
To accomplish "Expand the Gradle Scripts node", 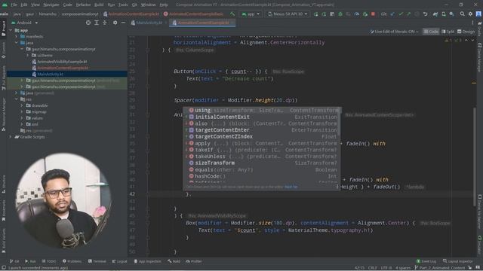I will tap(11, 137).
